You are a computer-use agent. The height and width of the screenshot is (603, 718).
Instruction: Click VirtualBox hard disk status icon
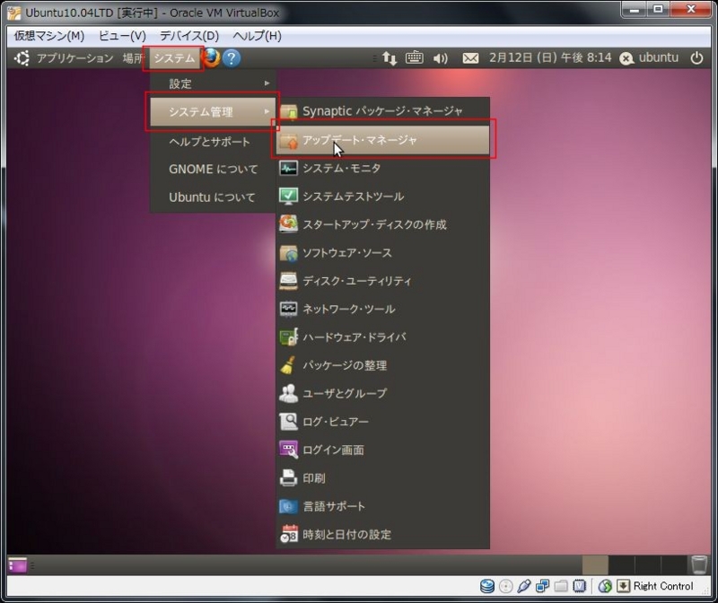[x=487, y=586]
